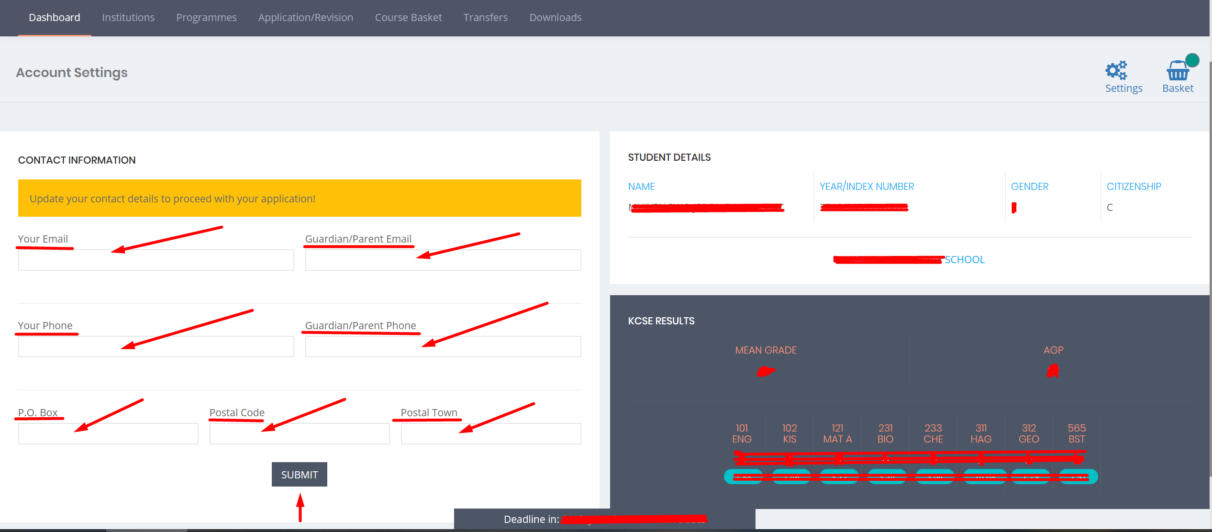Click the yellow update contact details banner
The image size is (1212, 532).
click(300, 198)
